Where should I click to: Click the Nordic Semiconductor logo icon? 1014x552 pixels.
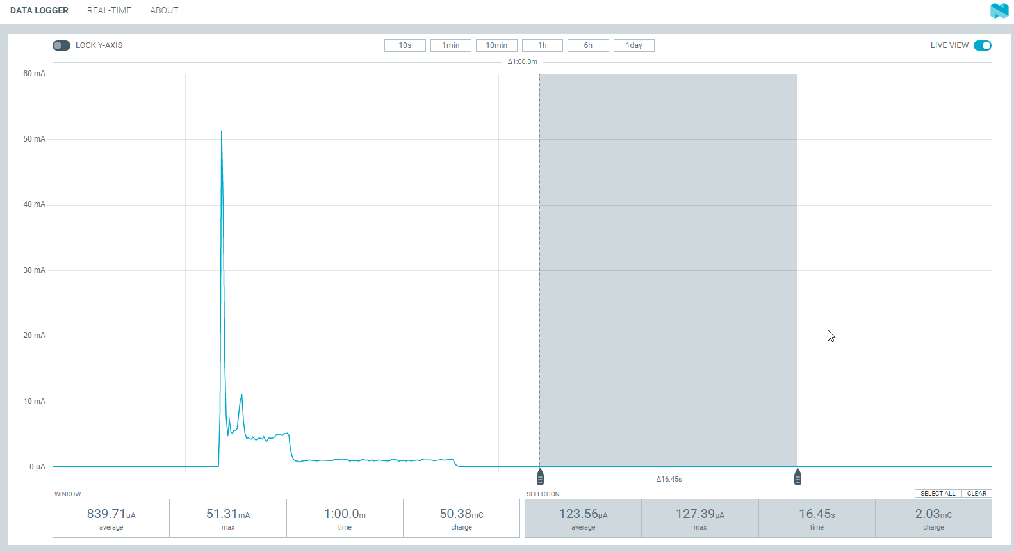tap(999, 11)
